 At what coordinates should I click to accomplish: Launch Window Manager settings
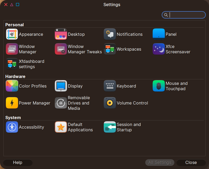(x=12, y=49)
